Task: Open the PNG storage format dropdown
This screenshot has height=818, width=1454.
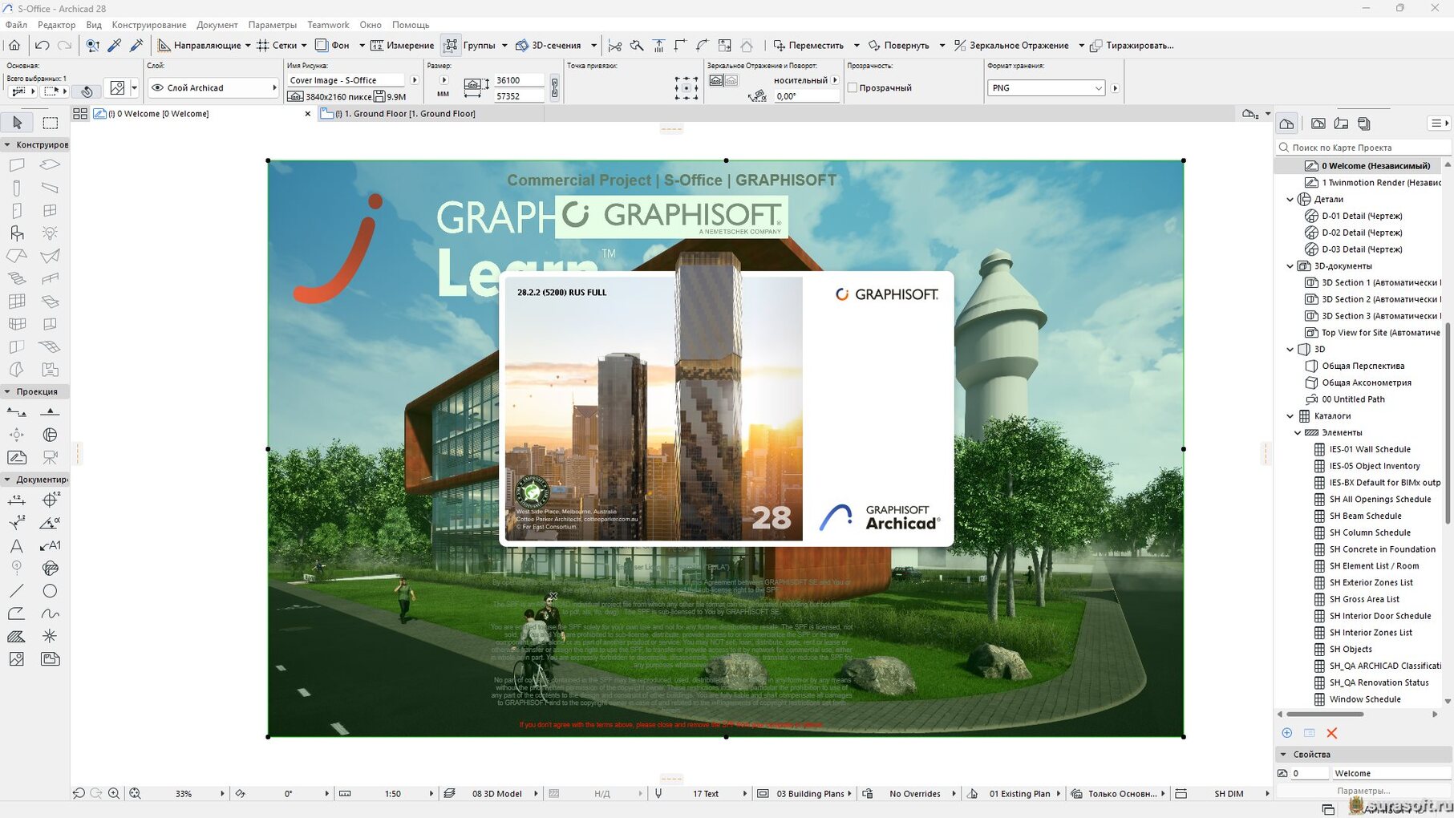Action: coord(1046,88)
